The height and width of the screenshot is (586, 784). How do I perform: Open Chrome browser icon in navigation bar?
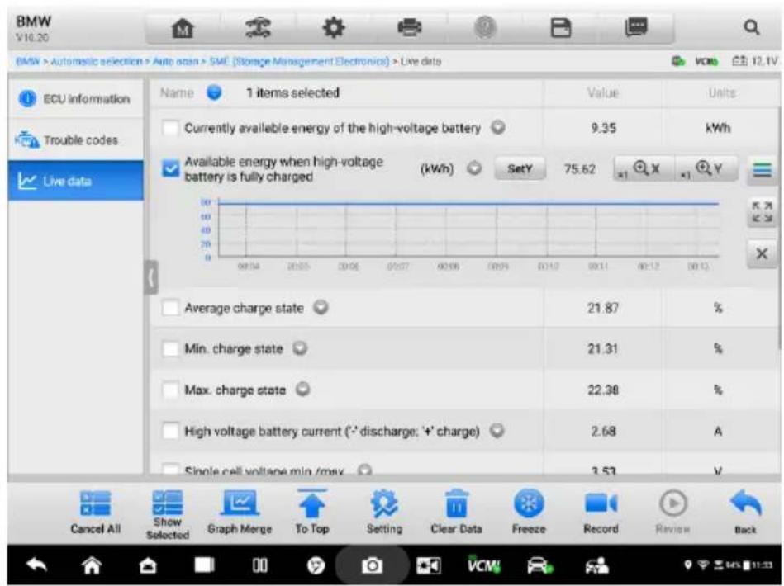click(316, 565)
